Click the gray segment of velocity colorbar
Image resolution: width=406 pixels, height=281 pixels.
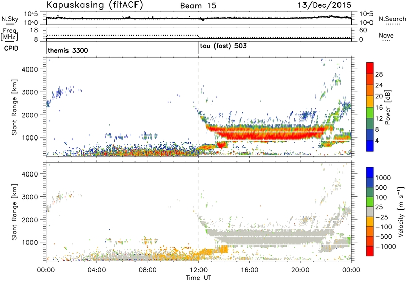[370, 212]
